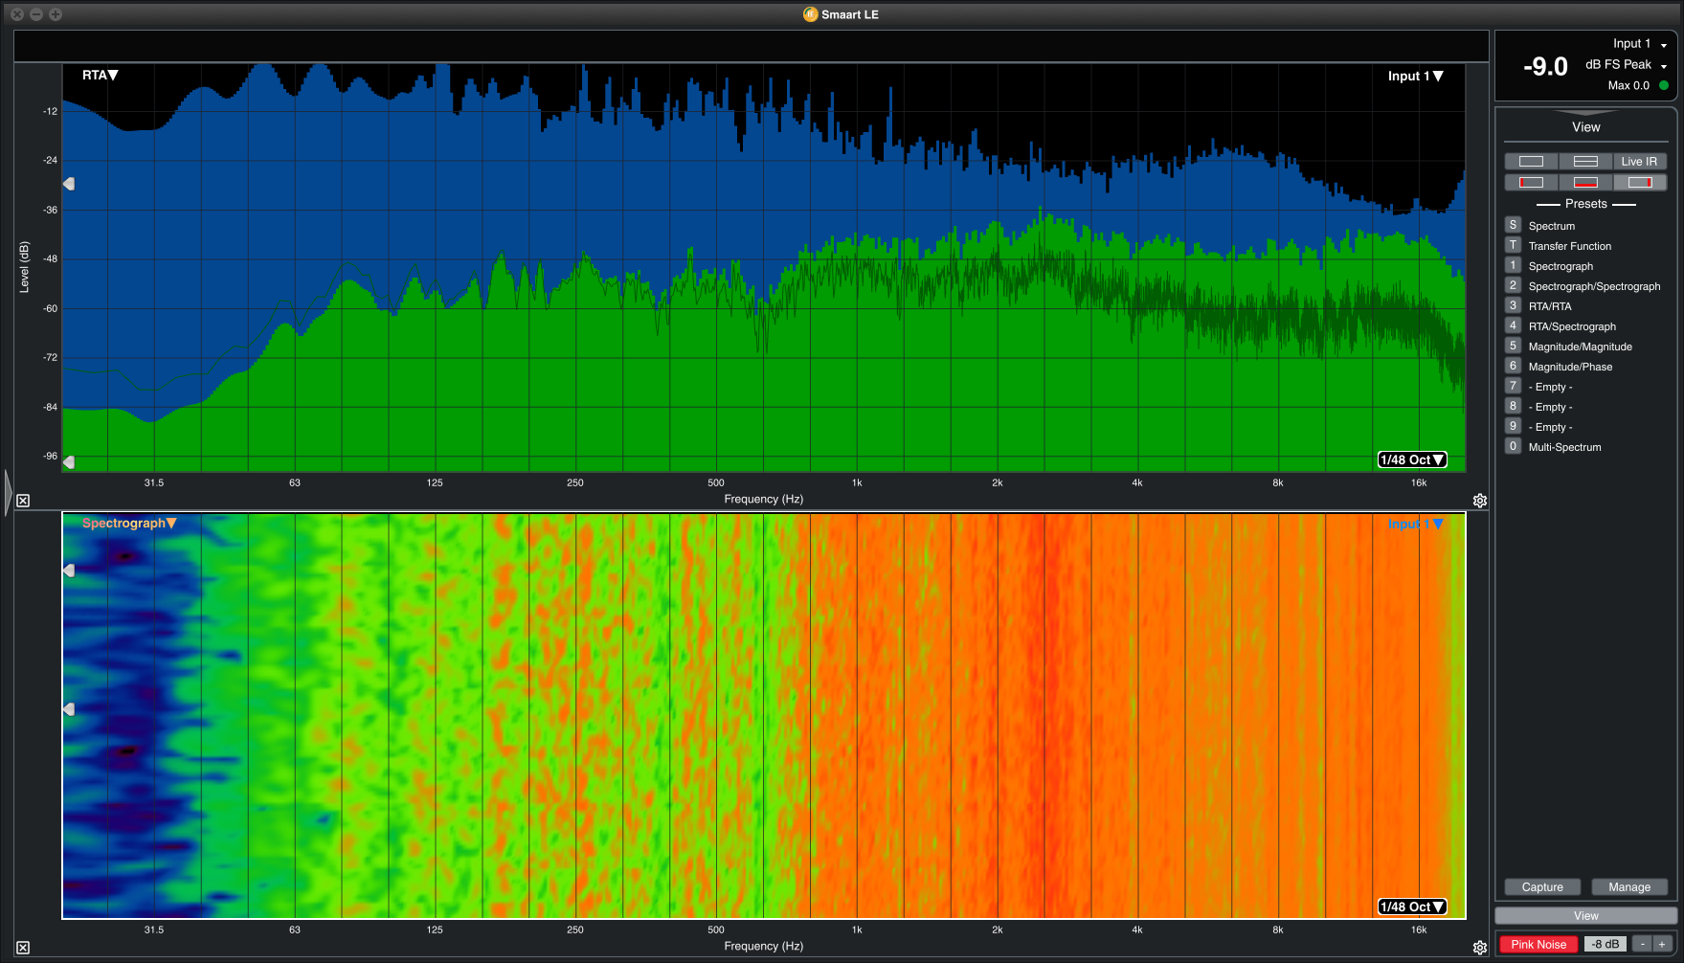Click preset key 6 for Magnitude/Phase
Viewport: 1684px width, 963px height.
[1513, 366]
